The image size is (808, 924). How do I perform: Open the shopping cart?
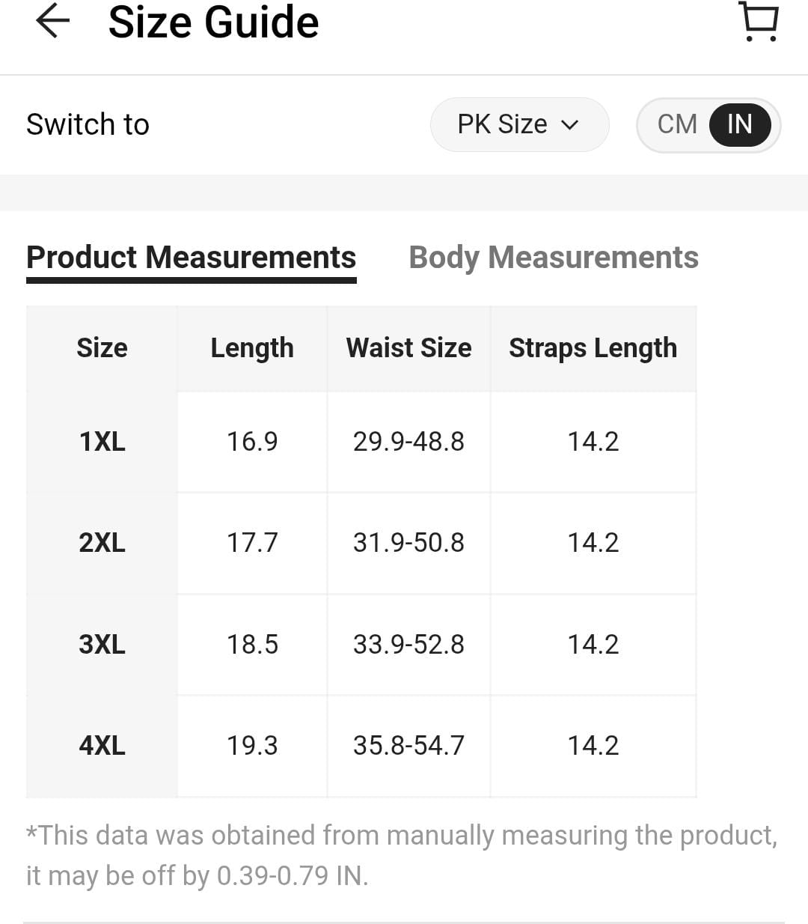tap(759, 21)
